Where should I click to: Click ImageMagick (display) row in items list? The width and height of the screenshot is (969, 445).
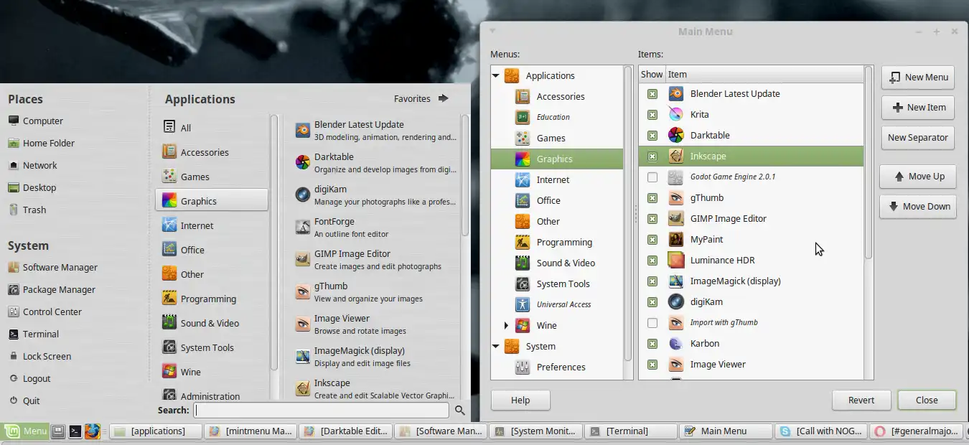(751, 281)
